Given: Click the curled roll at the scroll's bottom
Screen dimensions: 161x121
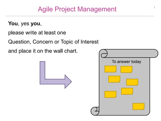Looking at the screenshot, I should tap(95, 111).
